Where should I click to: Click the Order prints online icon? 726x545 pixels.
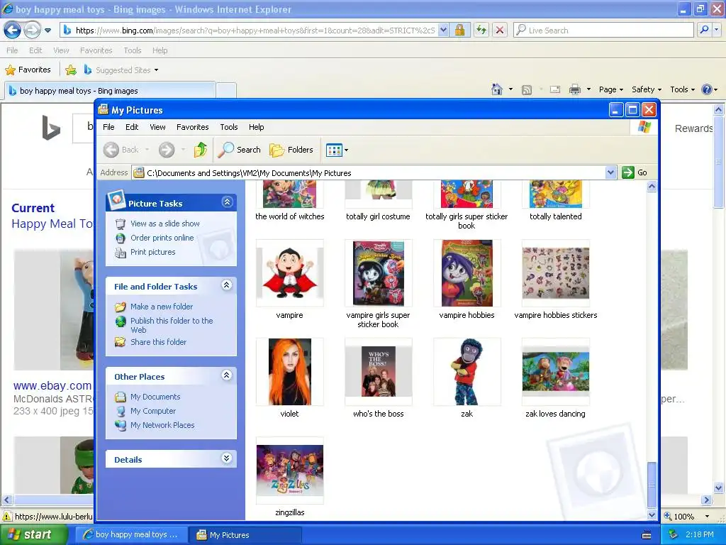coord(121,238)
